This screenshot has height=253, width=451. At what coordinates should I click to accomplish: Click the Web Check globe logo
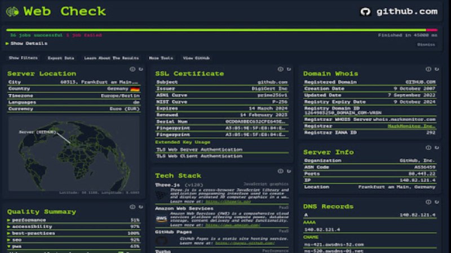point(12,11)
